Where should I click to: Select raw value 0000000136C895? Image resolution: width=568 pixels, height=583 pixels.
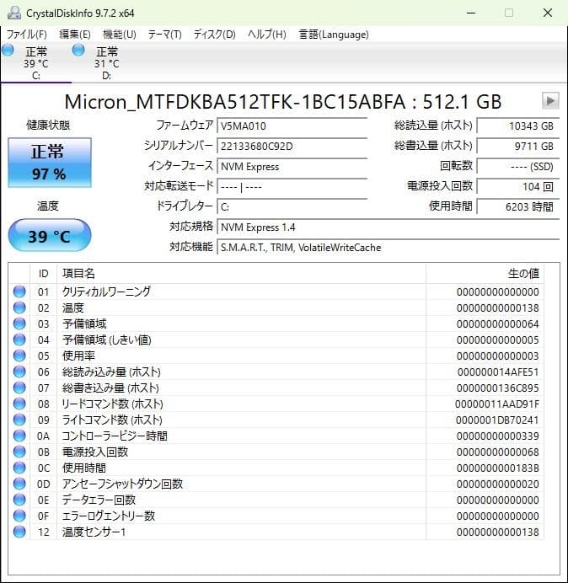click(498, 388)
